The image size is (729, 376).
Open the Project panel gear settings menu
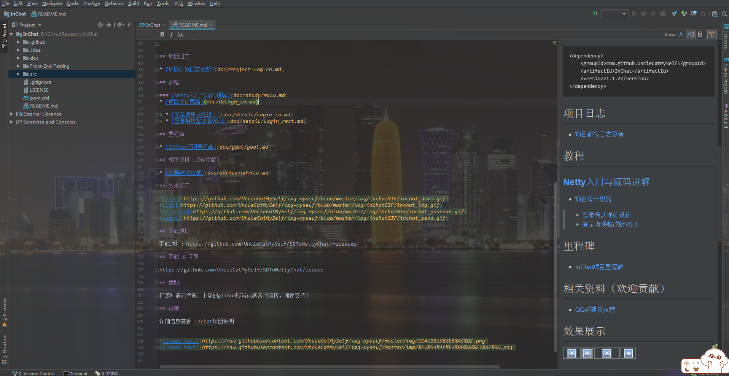[x=121, y=25]
